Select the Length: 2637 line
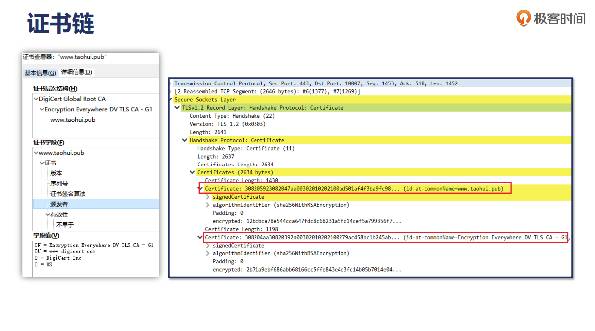The width and height of the screenshot is (595, 331). point(216,156)
